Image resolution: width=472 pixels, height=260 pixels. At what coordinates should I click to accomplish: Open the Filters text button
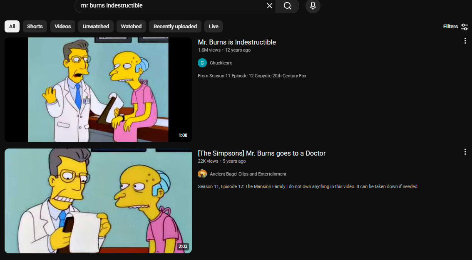click(450, 27)
